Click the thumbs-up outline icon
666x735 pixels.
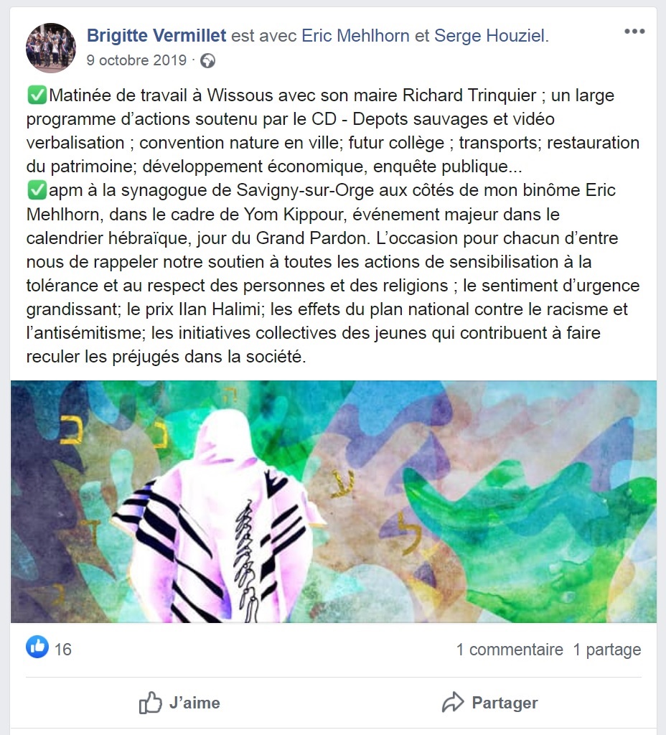coord(150,703)
